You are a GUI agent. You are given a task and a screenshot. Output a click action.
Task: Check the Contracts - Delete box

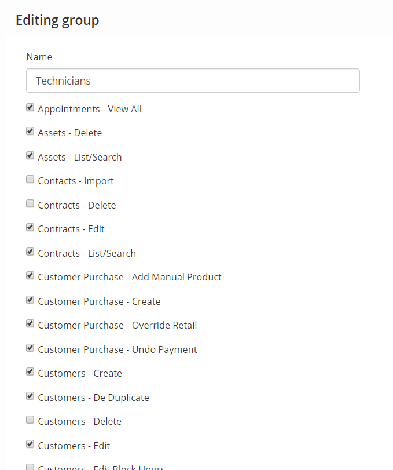click(x=30, y=204)
